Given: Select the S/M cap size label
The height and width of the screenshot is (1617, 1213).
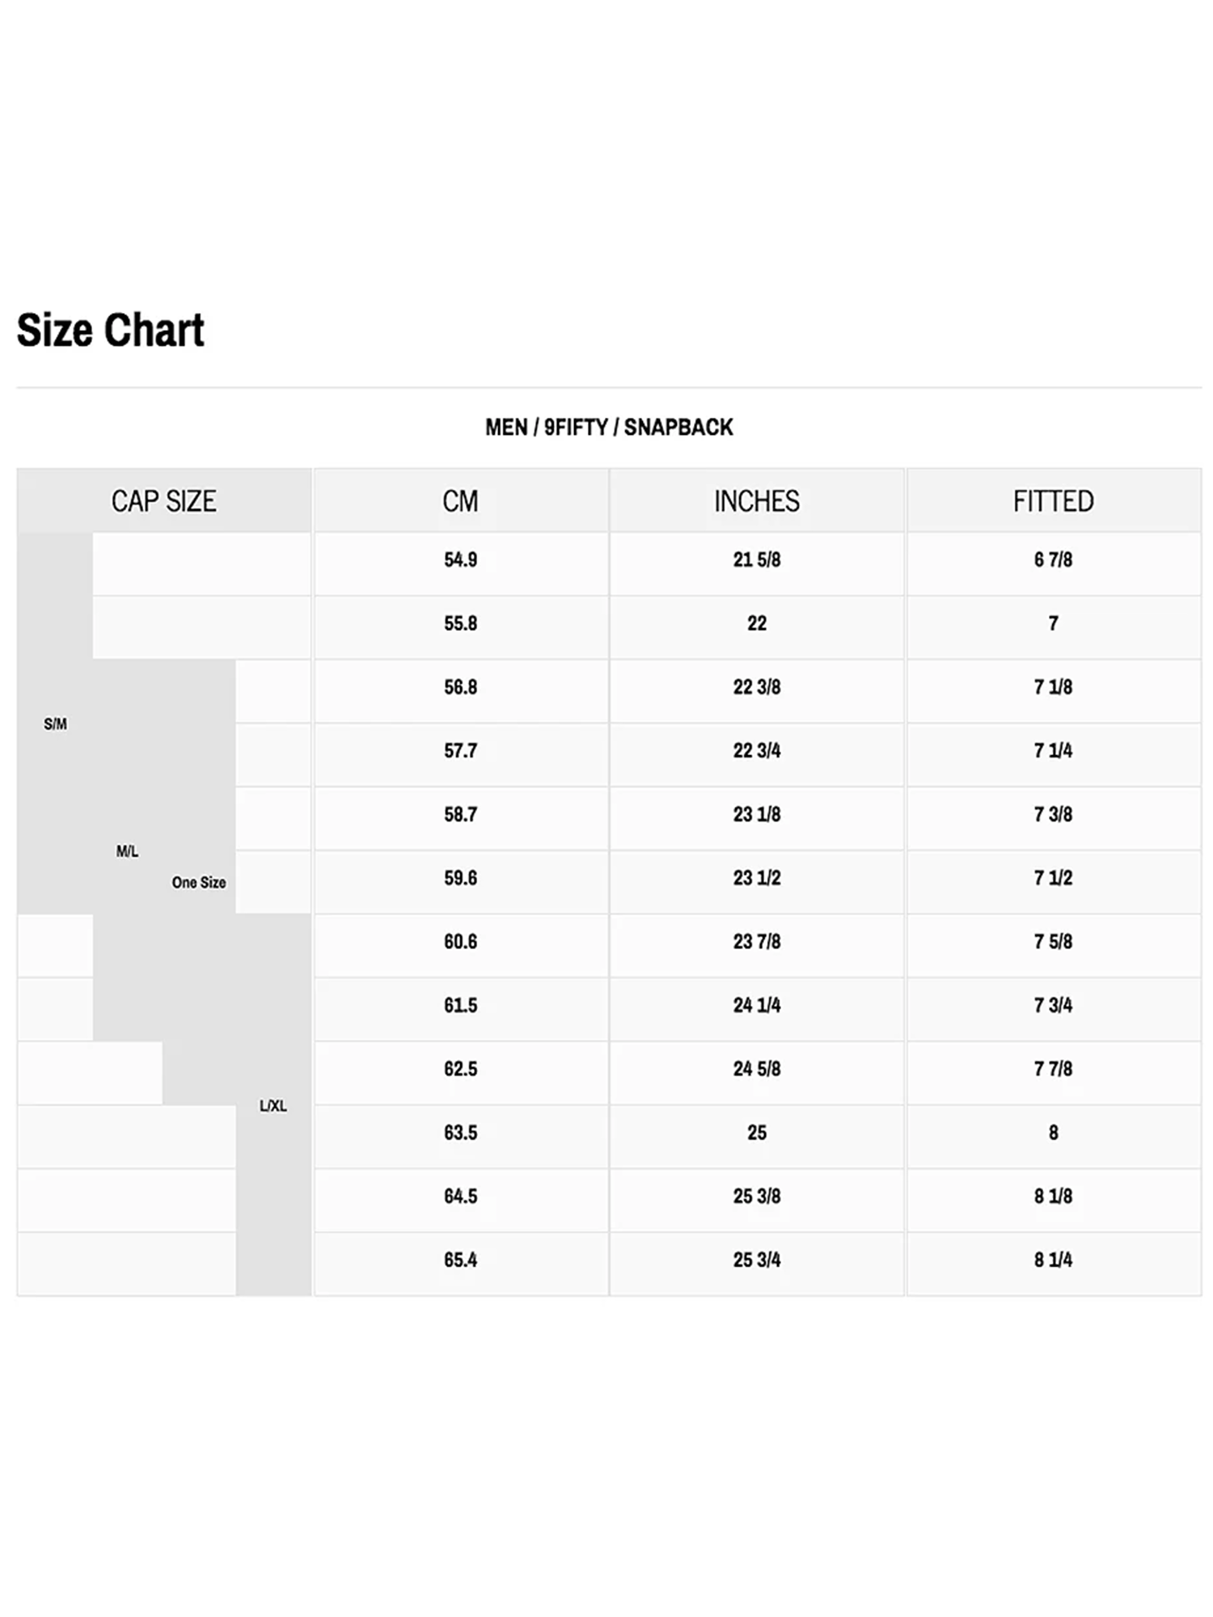Looking at the screenshot, I should pyautogui.click(x=55, y=724).
